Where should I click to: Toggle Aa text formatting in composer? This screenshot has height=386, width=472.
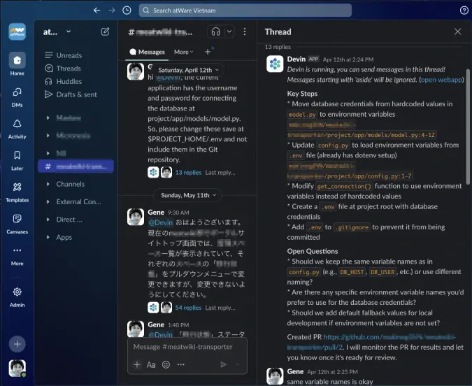click(x=151, y=365)
